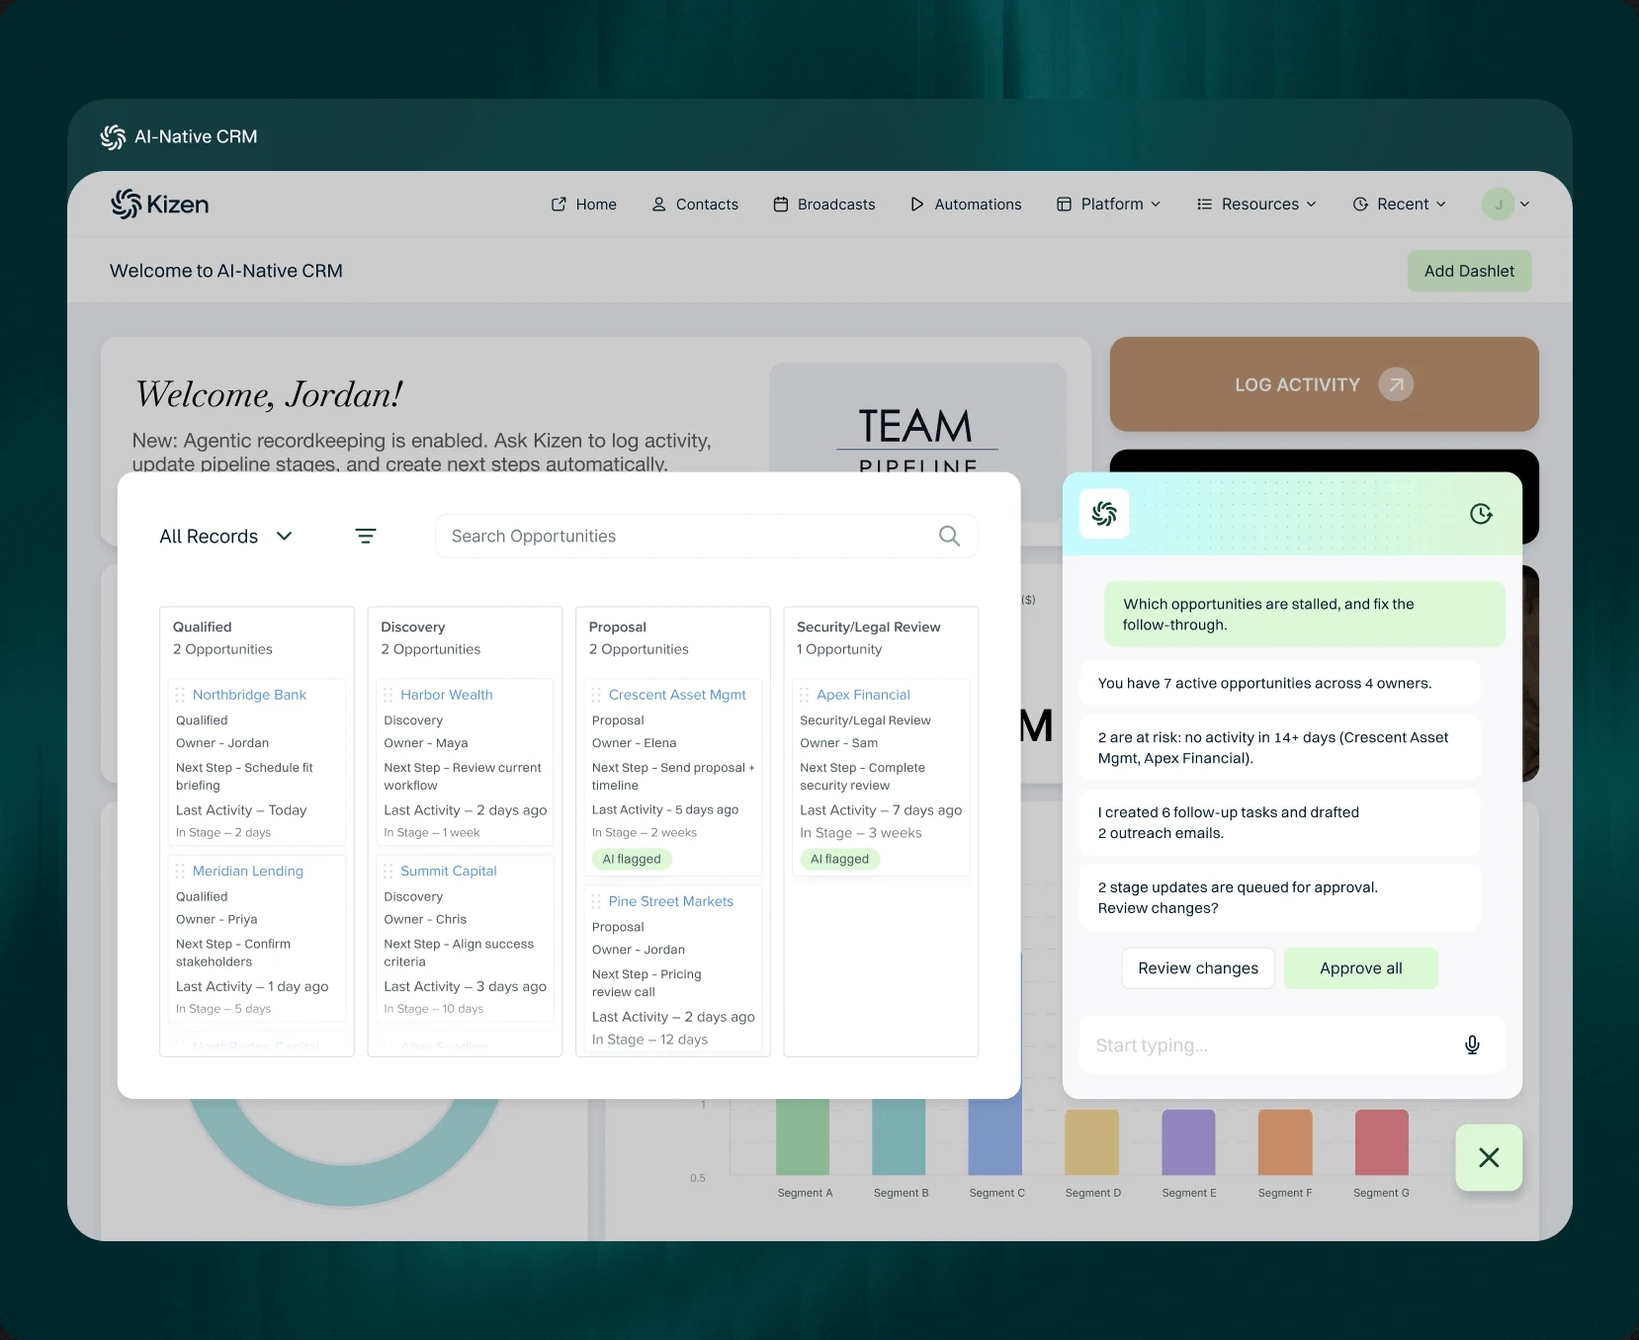
Task: Click drag handle of Meridian Lending card
Action: [x=180, y=871]
